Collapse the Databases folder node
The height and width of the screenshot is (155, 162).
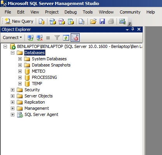[x=12, y=53]
